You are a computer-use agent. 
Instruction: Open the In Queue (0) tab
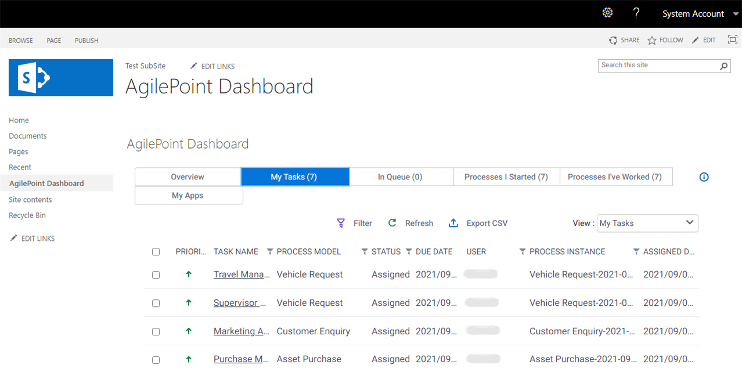click(x=401, y=177)
